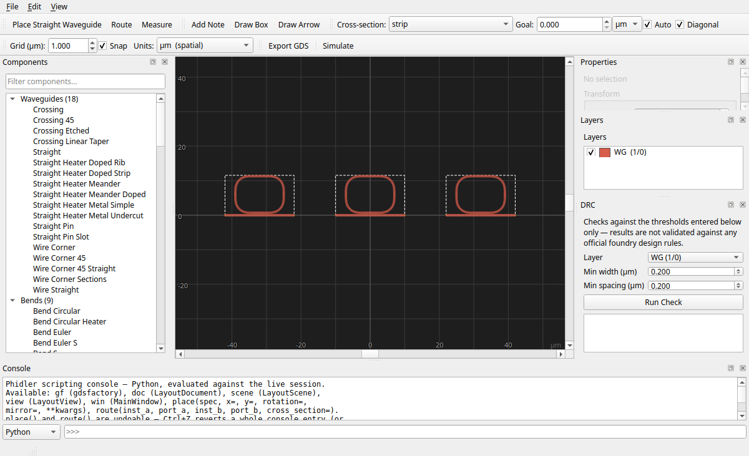This screenshot has height=456, width=749.
Task: Open the Cross-section strip dropdown
Action: pos(450,24)
